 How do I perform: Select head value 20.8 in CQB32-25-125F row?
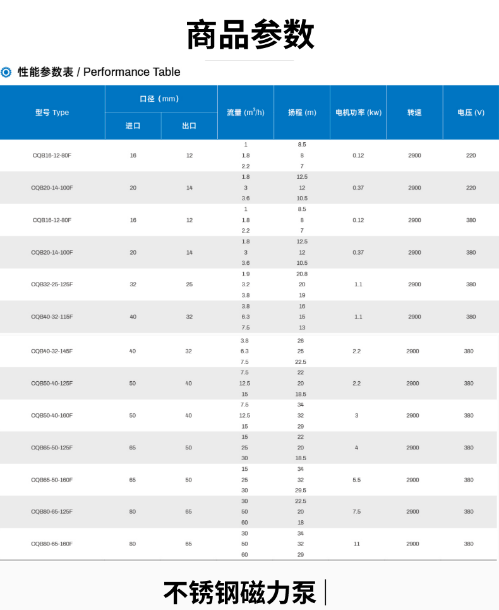click(302, 274)
